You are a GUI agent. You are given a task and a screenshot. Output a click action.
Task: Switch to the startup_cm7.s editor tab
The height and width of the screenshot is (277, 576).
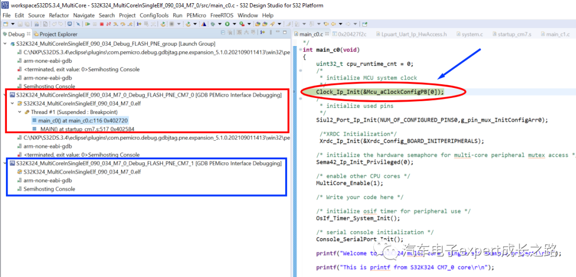511,34
